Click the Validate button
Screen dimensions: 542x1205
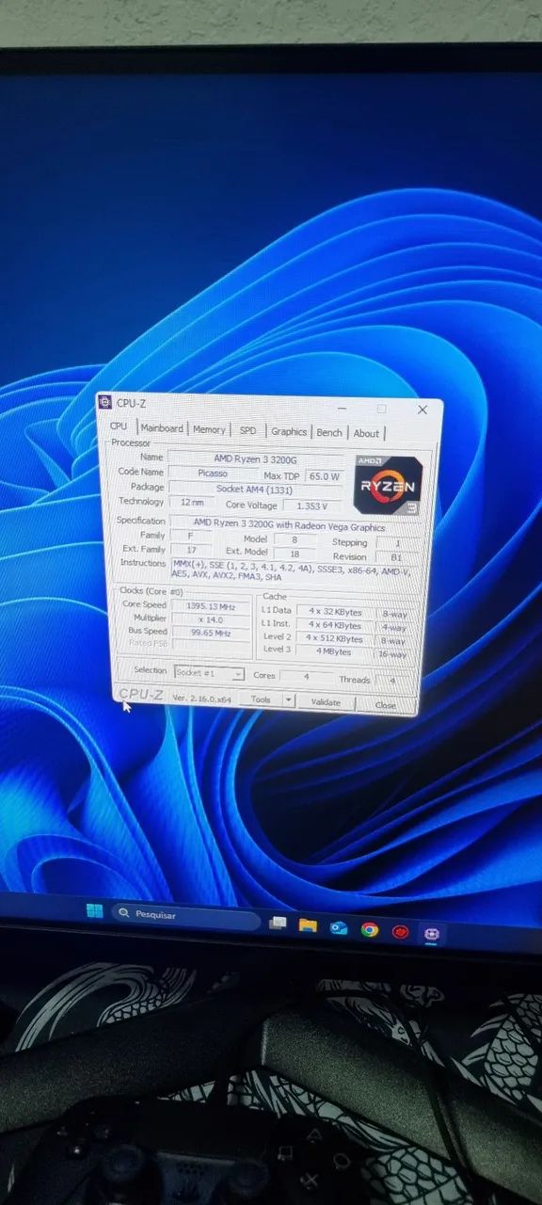click(x=326, y=702)
